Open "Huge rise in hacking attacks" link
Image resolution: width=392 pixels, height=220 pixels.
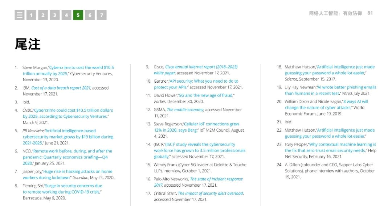[78, 171]
